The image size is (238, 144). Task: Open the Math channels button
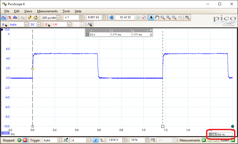pyautogui.click(x=90, y=25)
